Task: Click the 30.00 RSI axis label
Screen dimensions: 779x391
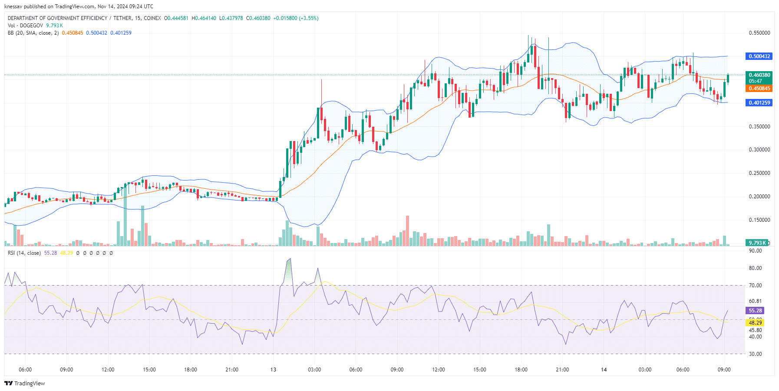Action: point(756,354)
